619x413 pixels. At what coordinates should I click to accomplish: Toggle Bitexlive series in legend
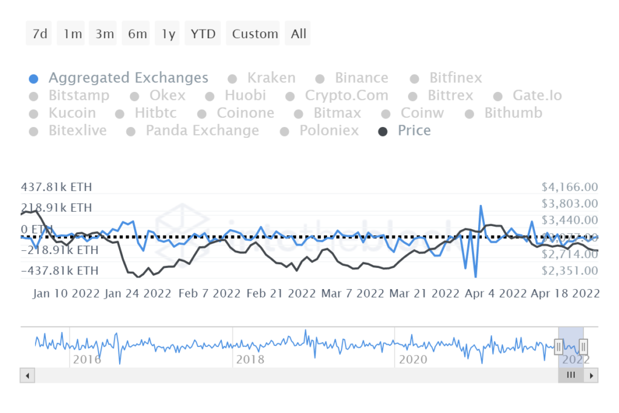pyautogui.click(x=68, y=130)
